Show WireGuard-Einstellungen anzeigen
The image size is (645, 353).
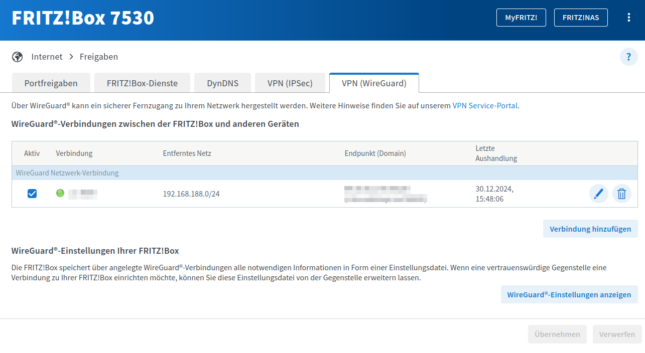click(569, 295)
